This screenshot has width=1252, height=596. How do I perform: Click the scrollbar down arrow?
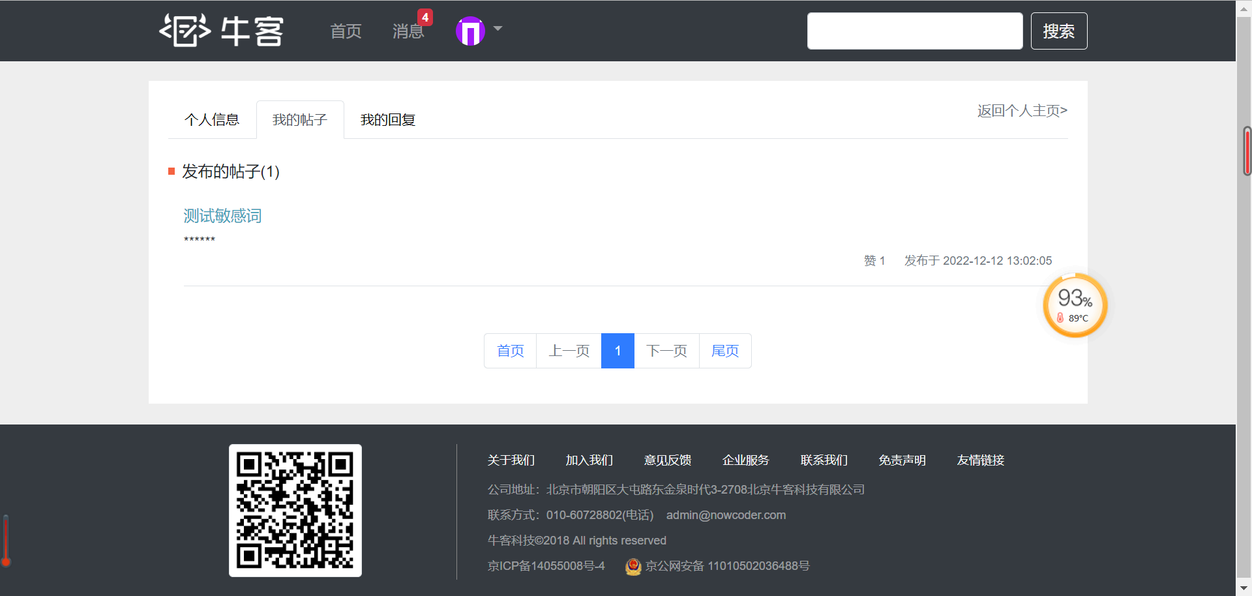tap(1244, 588)
